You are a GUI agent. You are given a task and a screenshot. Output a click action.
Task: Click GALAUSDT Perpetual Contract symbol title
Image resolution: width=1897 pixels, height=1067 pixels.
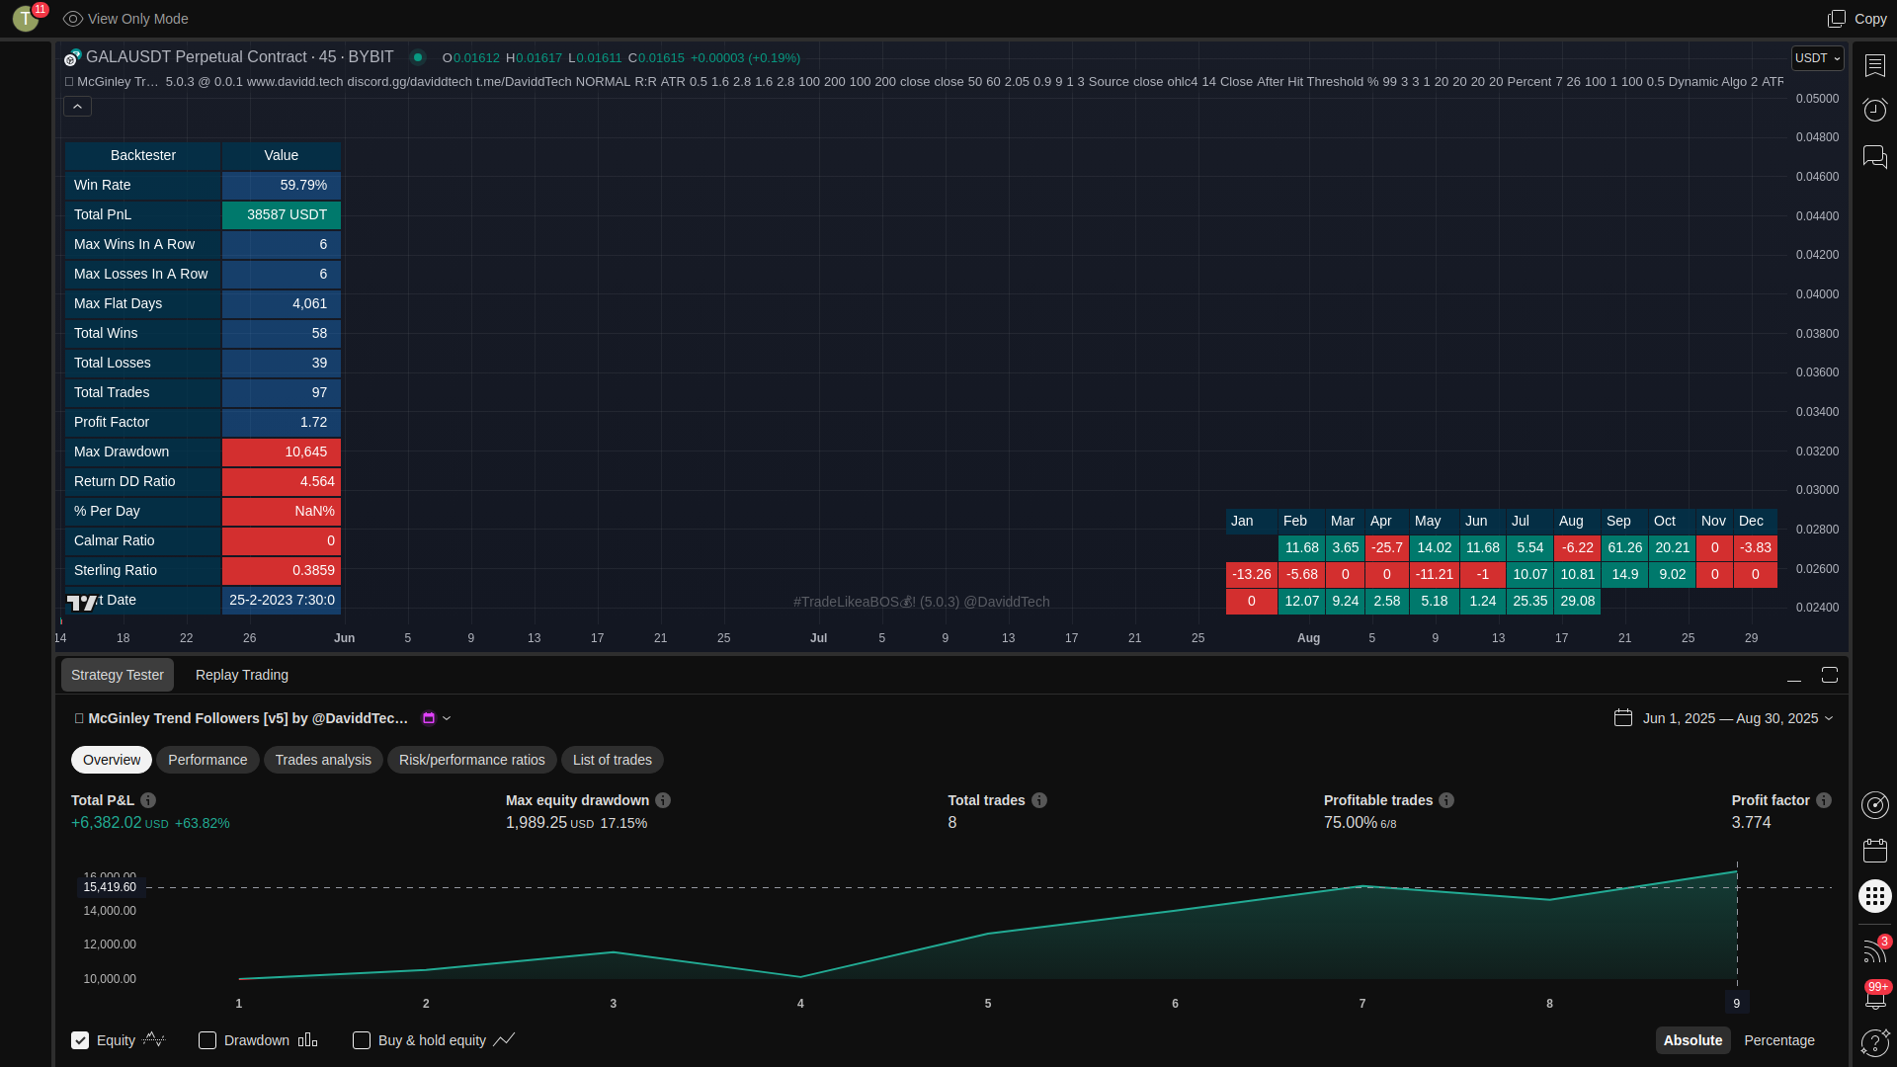[240, 57]
